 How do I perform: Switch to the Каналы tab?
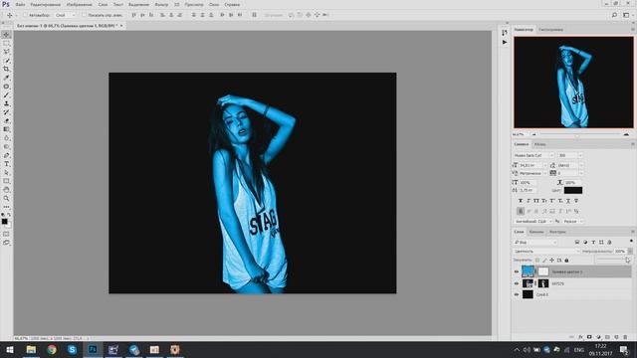tap(536, 232)
